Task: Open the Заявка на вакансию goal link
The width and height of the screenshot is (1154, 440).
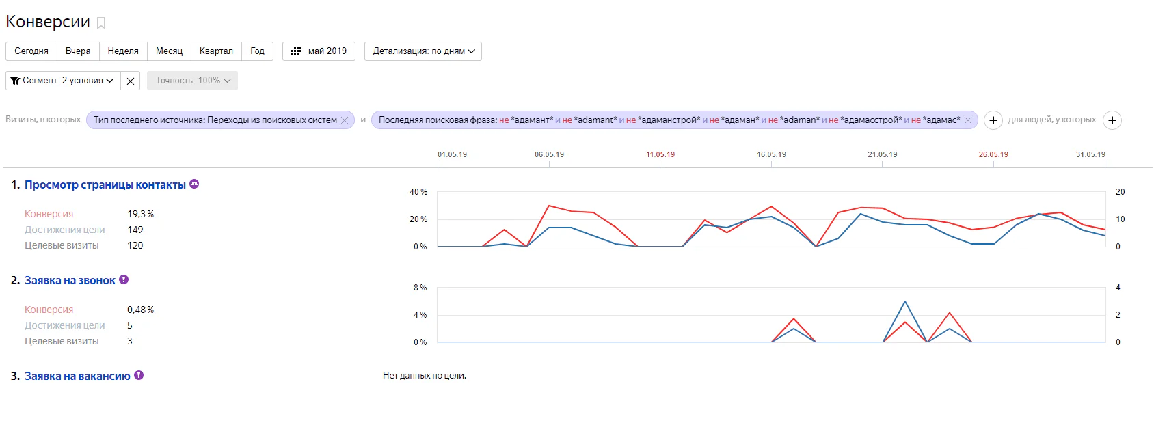Action: pyautogui.click(x=77, y=376)
